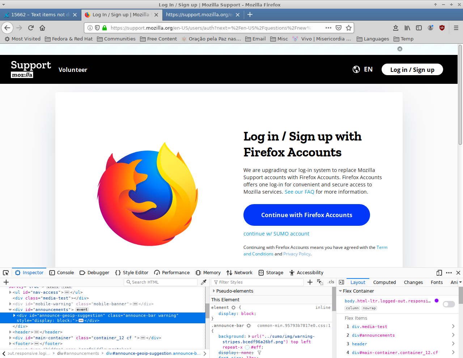Screen dimensions: 463x358
Task: Show more sidebar tabs dropdown arrow
Action: tap(460, 282)
